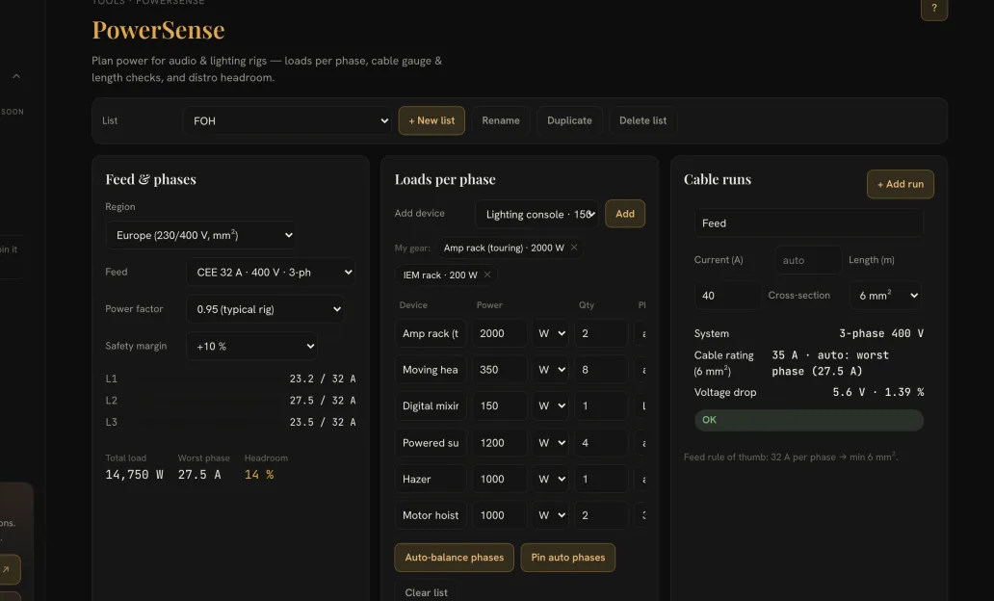Open the help question mark button
Viewport: 994px width, 601px height.
[x=933, y=9]
